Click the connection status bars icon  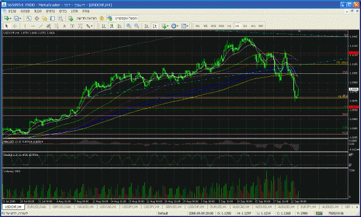pos(319,214)
